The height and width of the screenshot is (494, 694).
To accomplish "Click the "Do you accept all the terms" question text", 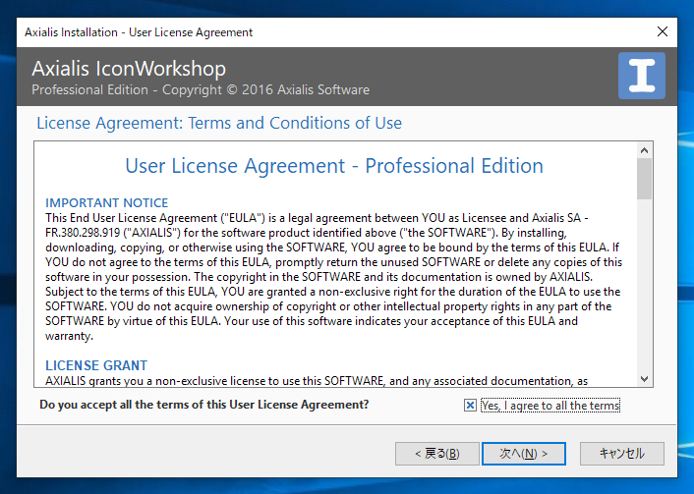I will click(x=204, y=405).
